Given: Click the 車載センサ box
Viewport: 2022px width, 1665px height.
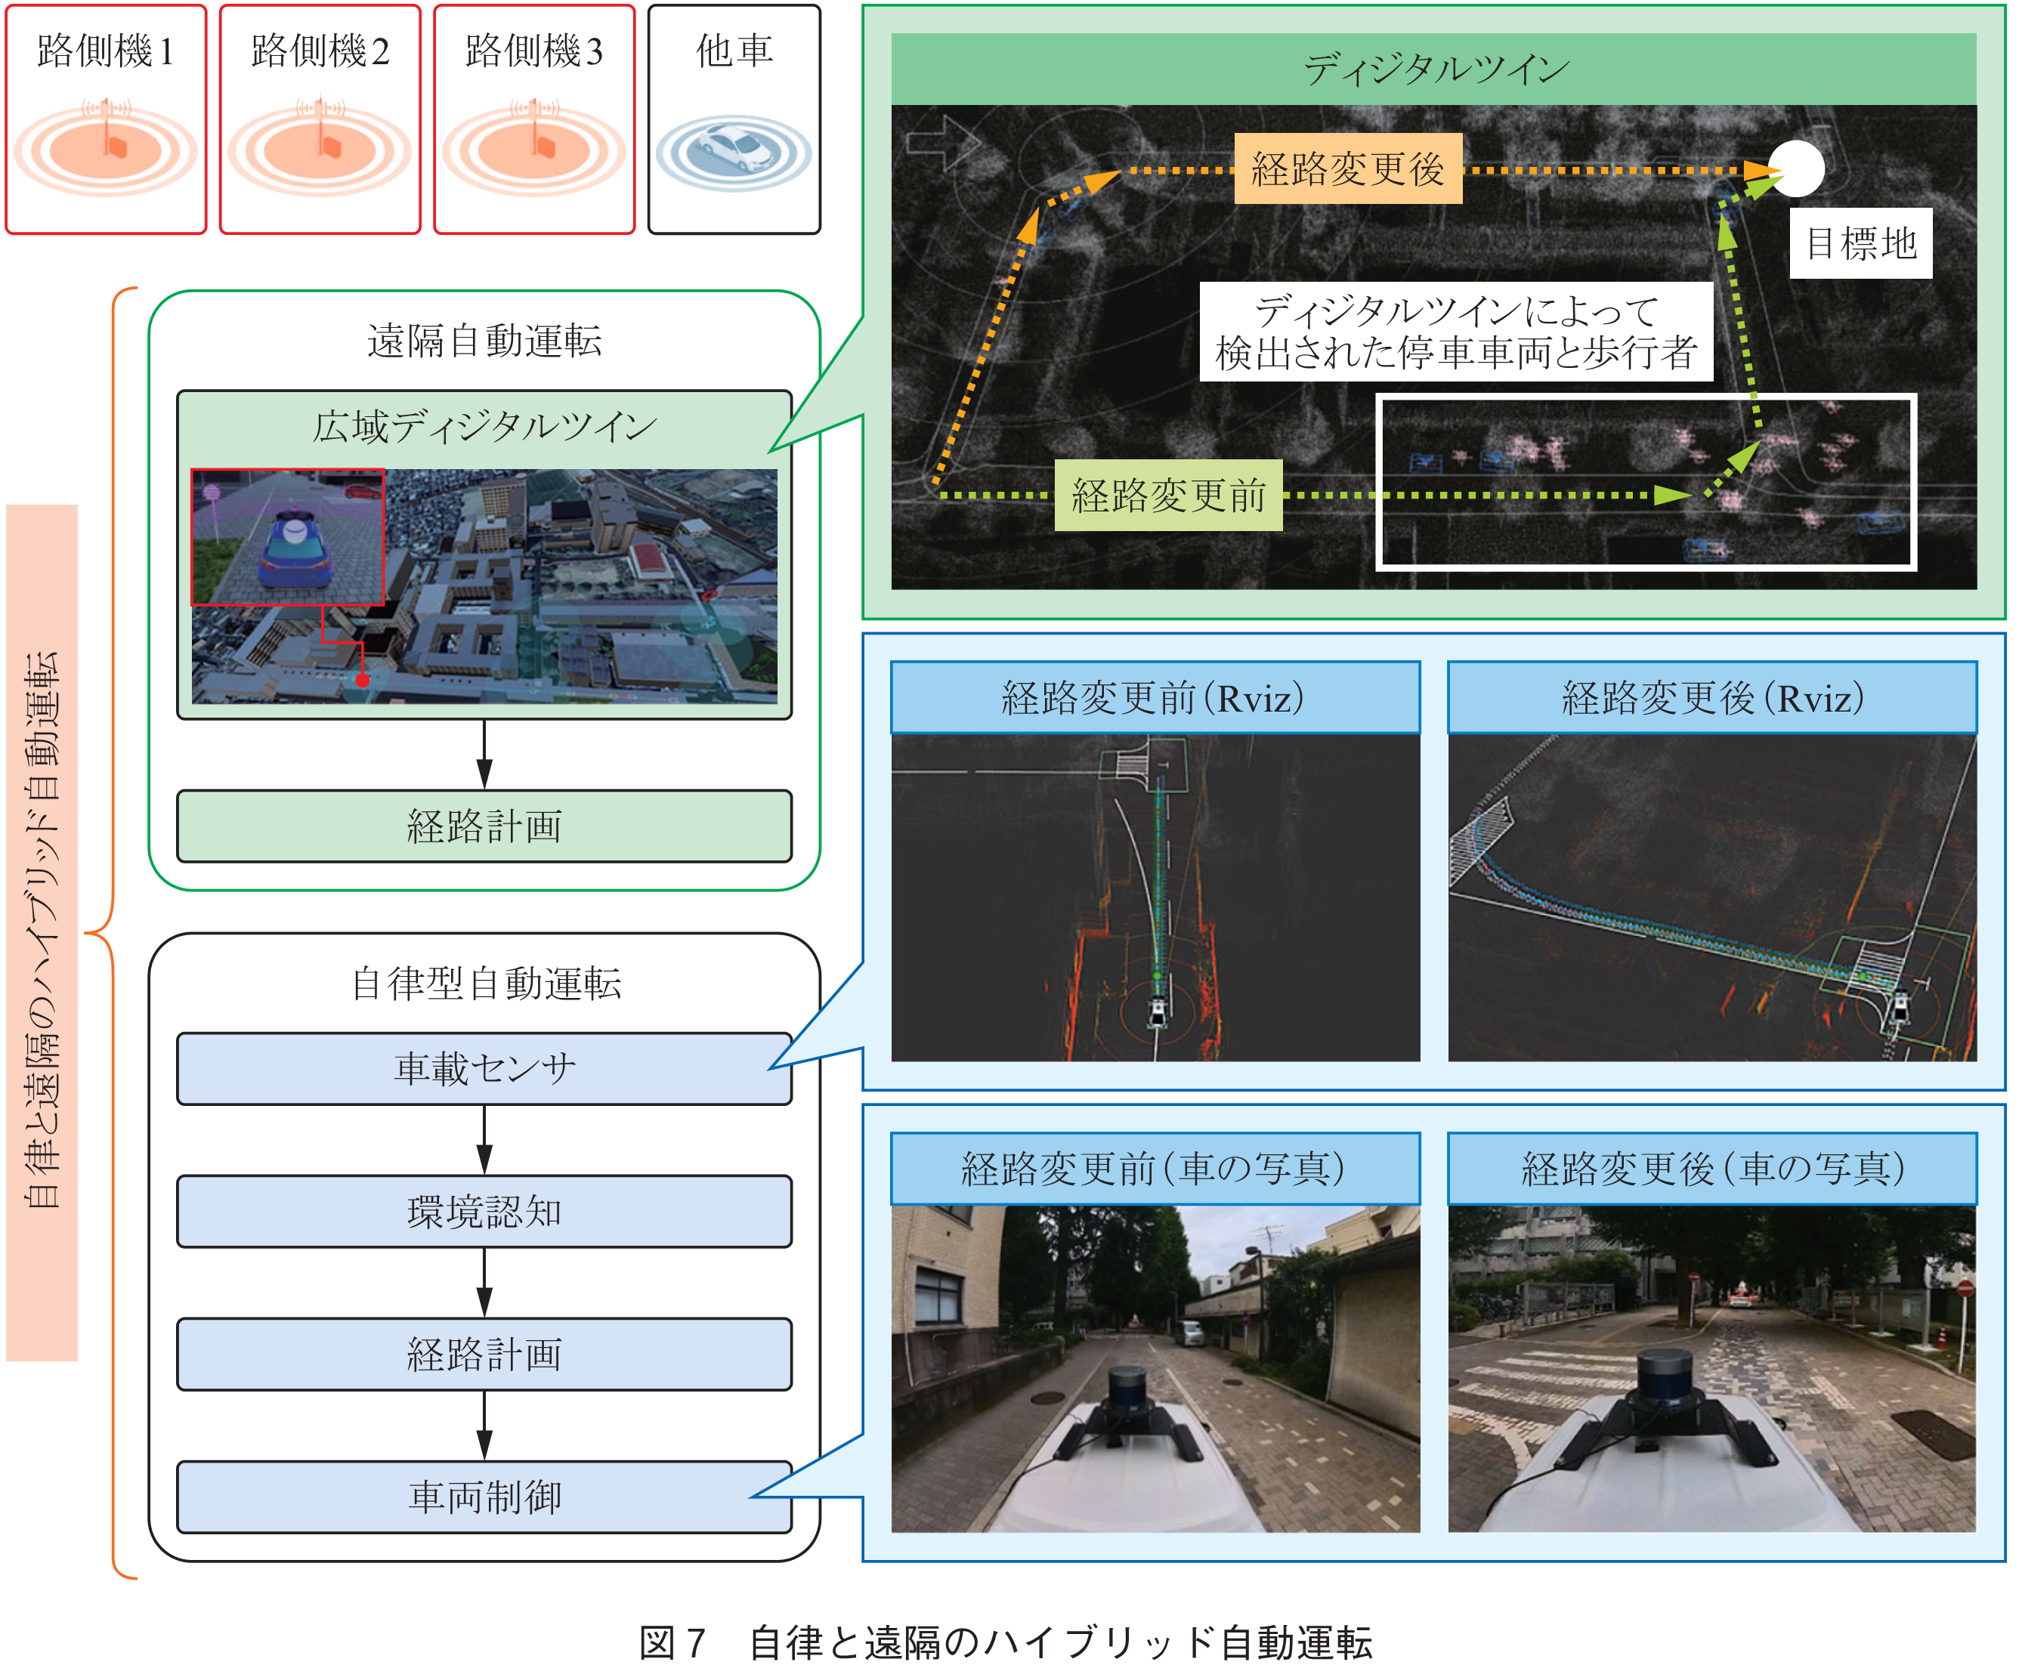Looking at the screenshot, I should tap(484, 1068).
